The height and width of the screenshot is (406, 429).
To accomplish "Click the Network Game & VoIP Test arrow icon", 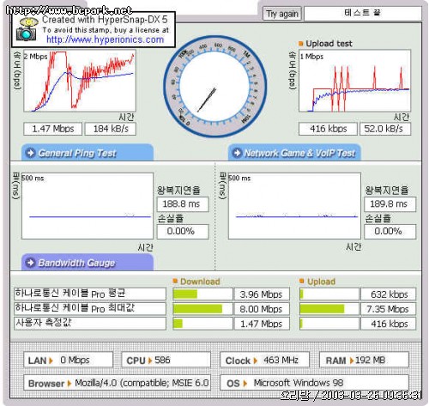I will [x=237, y=153].
